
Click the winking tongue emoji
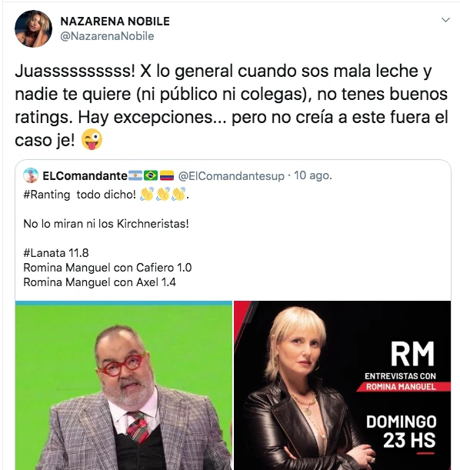pyautogui.click(x=92, y=139)
